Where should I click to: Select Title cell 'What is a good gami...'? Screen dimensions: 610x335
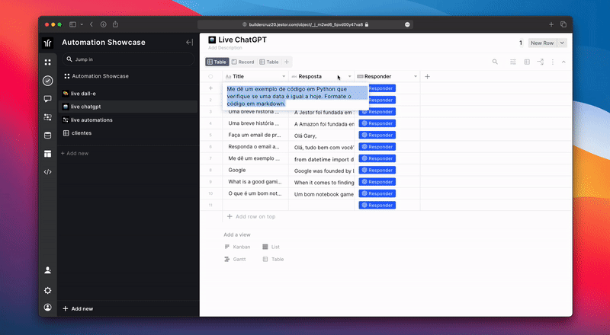[x=255, y=182]
